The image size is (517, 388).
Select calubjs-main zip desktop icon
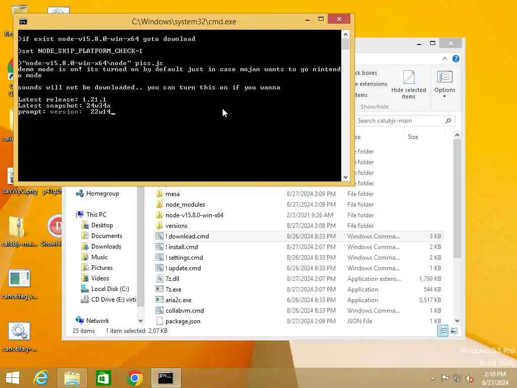click(19, 231)
